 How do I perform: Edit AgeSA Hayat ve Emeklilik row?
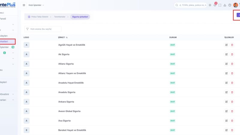pyautogui.click(x=226, y=45)
